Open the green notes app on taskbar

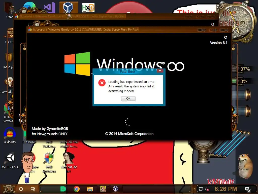[63, 189]
